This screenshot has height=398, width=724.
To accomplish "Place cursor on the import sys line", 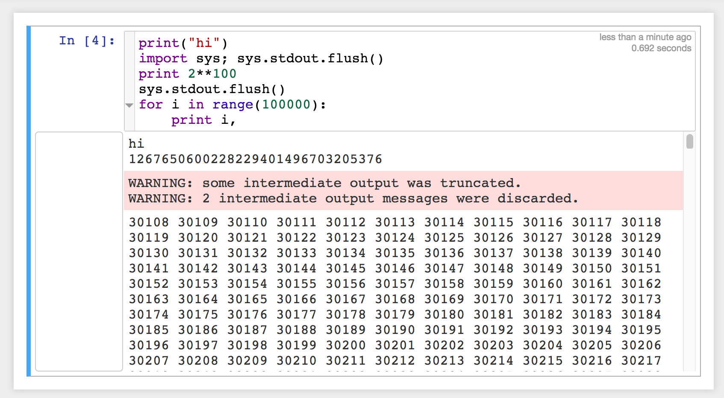I will coord(261,59).
